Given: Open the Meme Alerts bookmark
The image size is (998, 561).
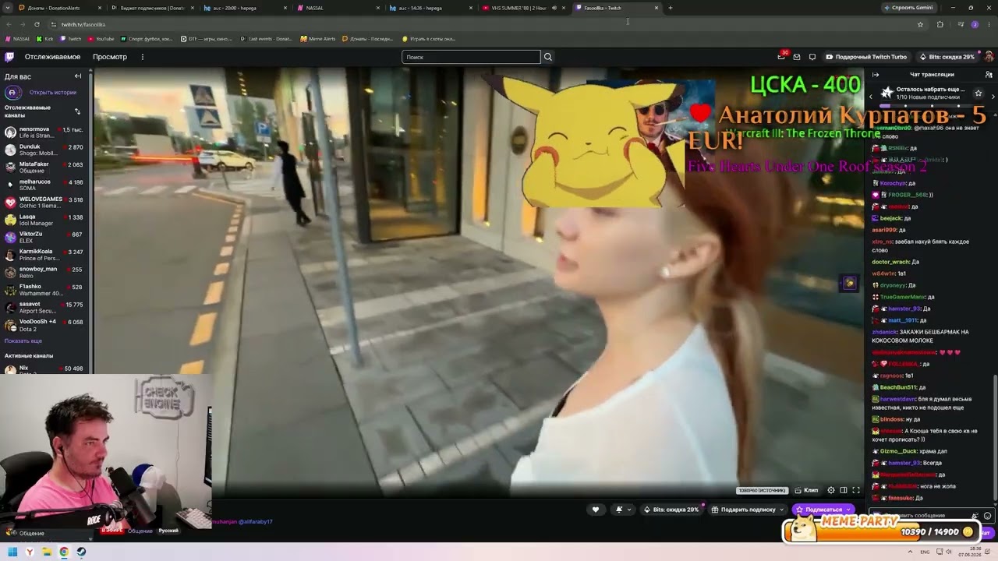Looking at the screenshot, I should 318,38.
